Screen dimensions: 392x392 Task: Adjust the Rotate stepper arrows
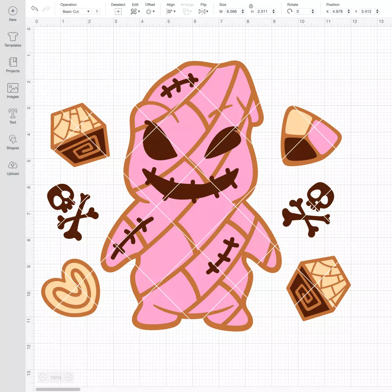click(x=312, y=11)
